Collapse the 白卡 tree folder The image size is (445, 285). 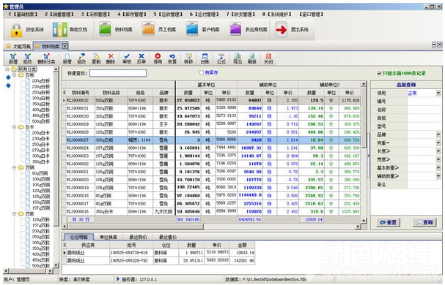tap(15, 127)
